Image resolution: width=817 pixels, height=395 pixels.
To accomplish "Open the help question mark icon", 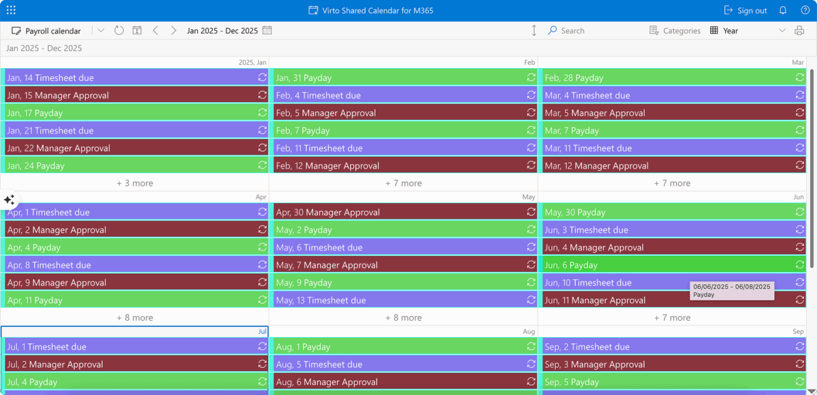I will pyautogui.click(x=805, y=10).
